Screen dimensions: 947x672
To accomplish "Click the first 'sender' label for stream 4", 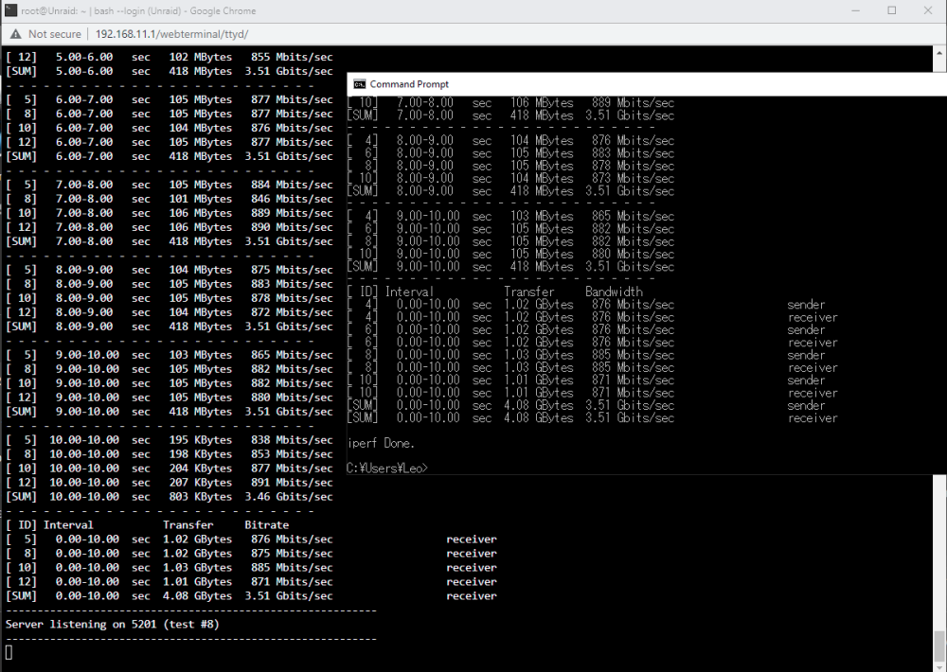I will (x=806, y=305).
